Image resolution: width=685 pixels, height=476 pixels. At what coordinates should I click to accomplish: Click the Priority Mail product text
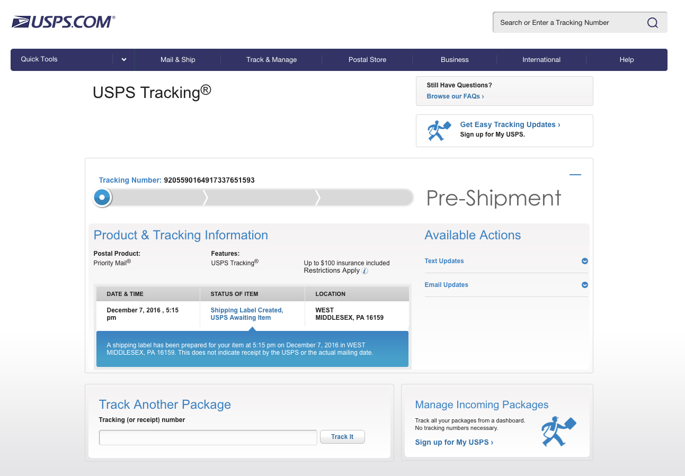(112, 263)
